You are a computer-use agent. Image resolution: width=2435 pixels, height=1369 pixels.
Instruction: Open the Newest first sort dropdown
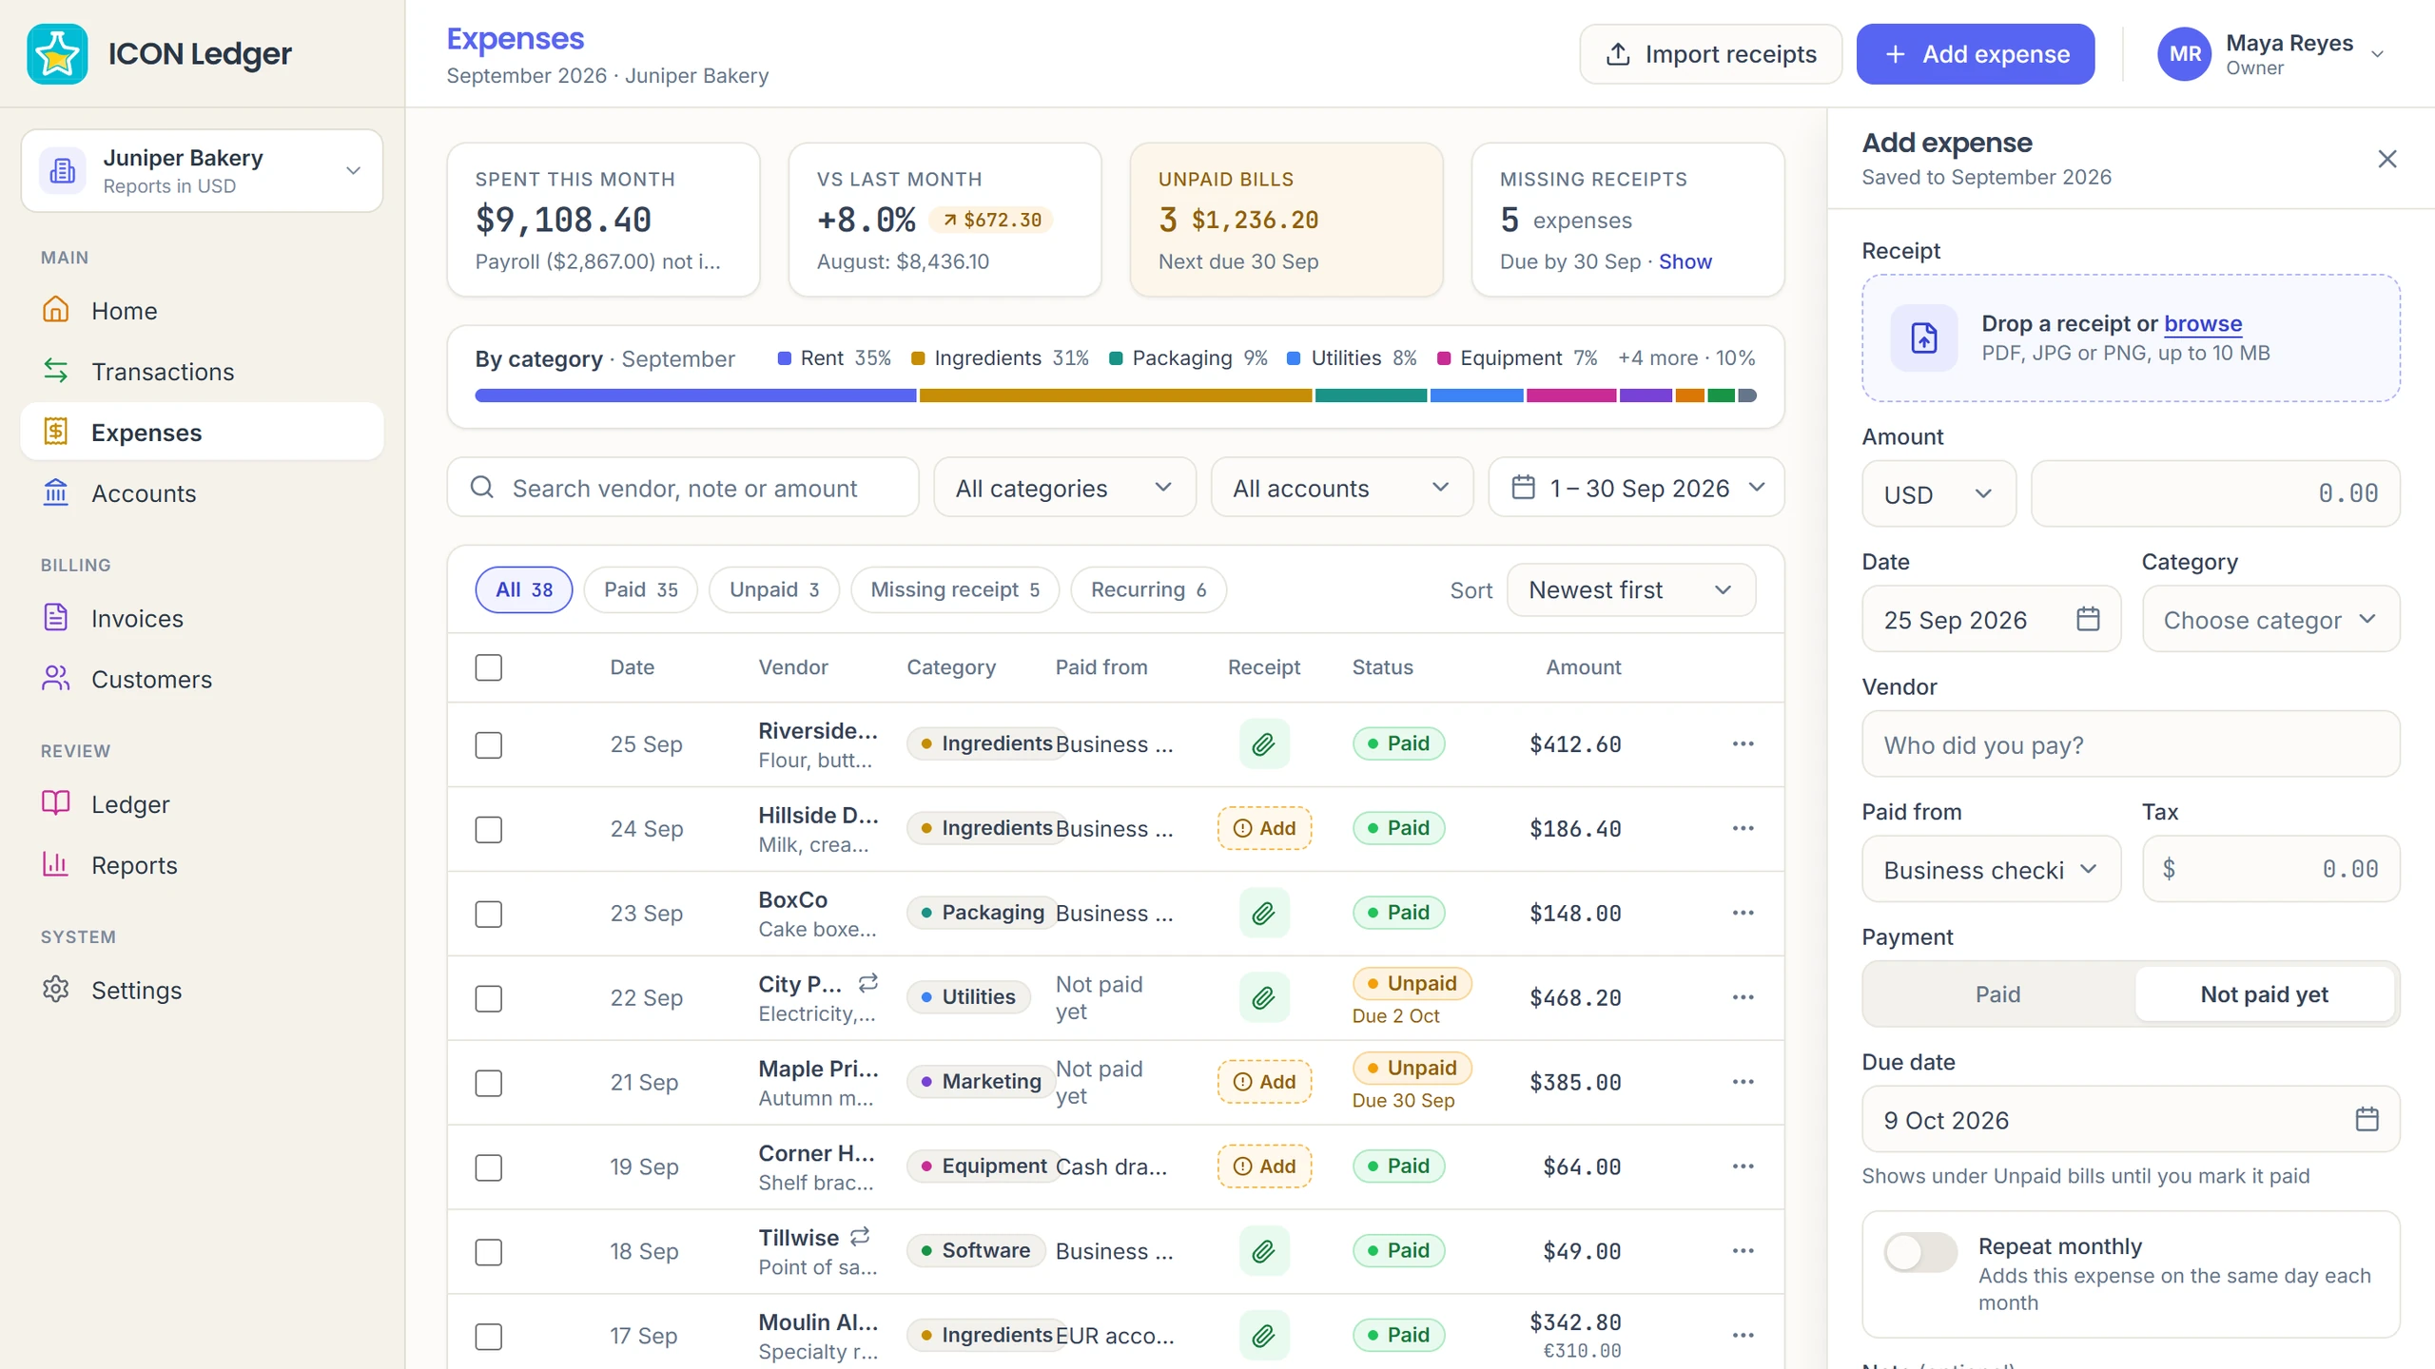point(1631,590)
